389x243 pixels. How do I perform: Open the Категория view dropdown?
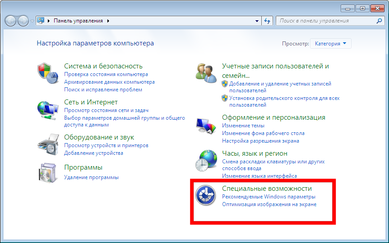tap(330, 44)
